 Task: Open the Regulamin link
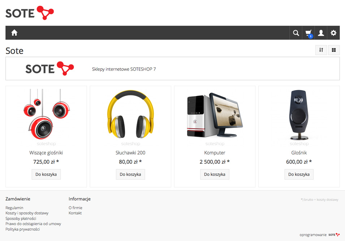tap(14, 207)
